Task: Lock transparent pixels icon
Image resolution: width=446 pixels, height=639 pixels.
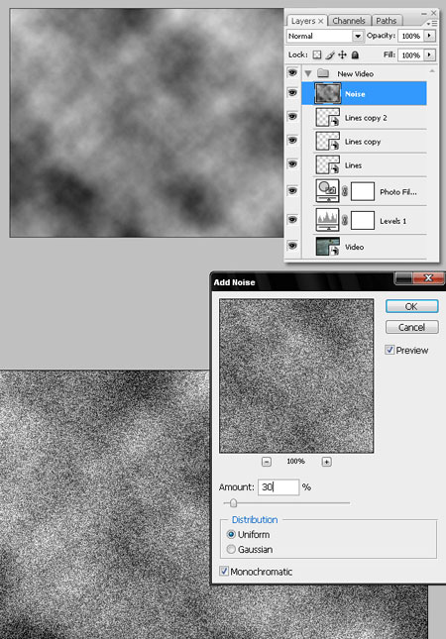Action: coord(317,54)
